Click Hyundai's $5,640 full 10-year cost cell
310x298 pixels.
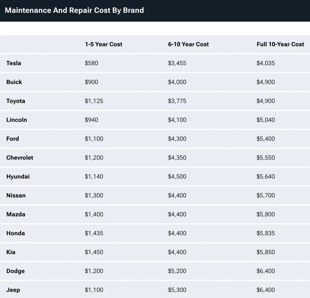click(x=266, y=176)
